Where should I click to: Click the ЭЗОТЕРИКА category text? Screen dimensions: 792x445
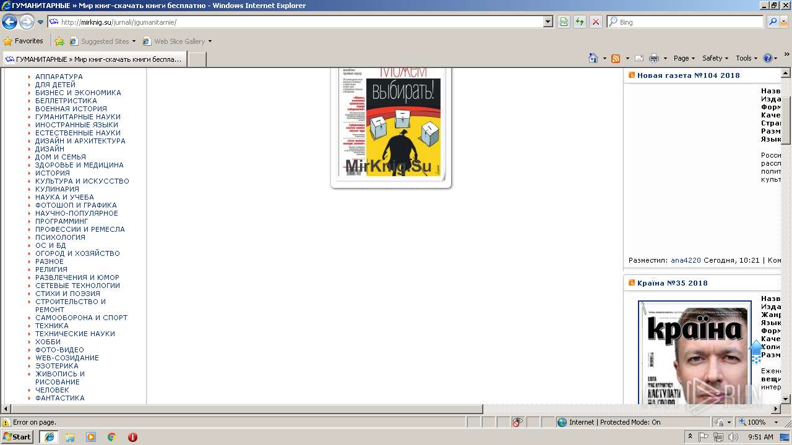57,366
